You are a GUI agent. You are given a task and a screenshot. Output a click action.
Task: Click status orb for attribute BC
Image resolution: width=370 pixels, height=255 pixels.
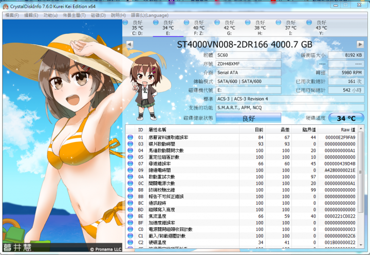(130, 203)
